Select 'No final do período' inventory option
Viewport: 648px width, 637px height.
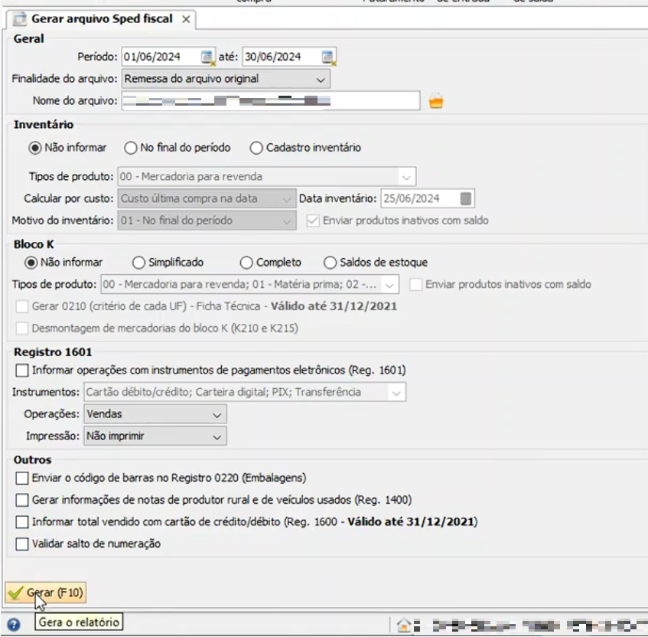[130, 148]
